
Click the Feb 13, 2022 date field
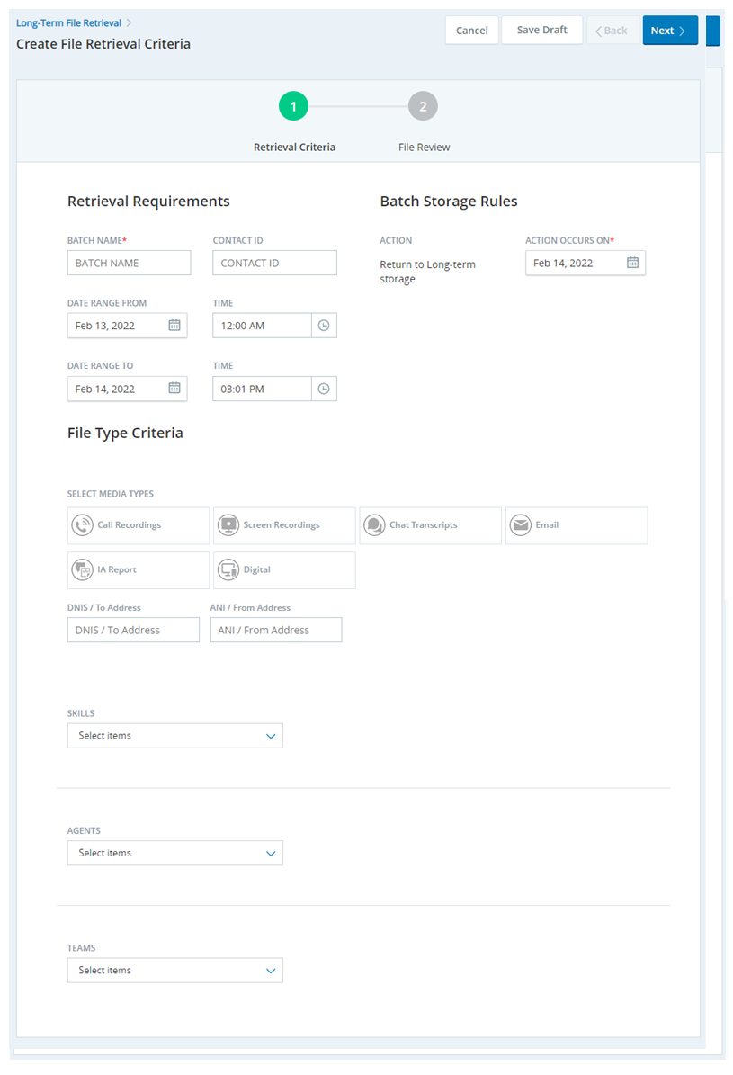127,326
